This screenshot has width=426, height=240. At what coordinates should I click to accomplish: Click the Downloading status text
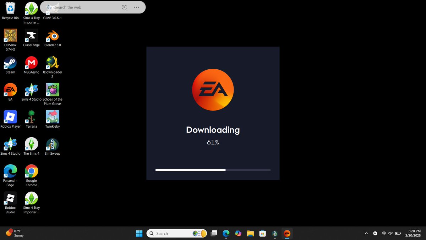[x=213, y=130]
